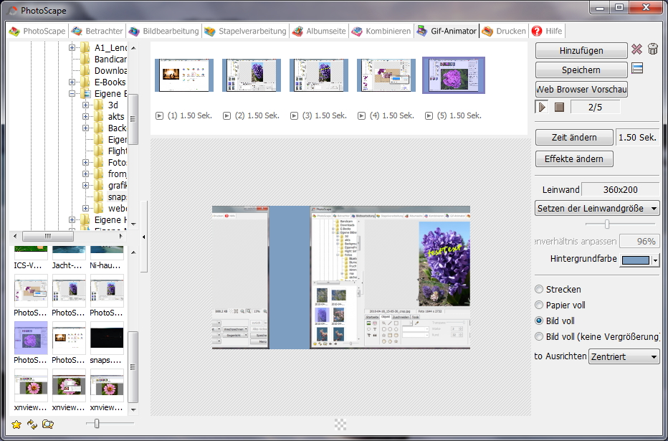Screen dimensions: 668x441
Task: Click the Effekte ändern button
Action: [574, 159]
